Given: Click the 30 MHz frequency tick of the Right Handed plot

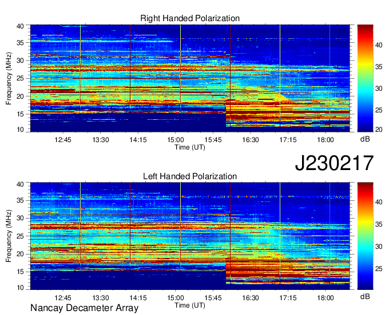Looking at the screenshot, I should [20, 60].
